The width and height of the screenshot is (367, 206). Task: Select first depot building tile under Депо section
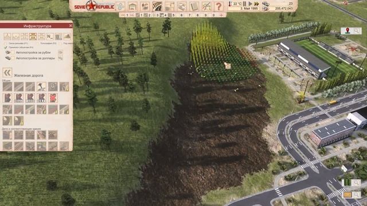click(7, 135)
